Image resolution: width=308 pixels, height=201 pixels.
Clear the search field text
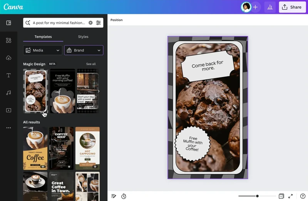point(90,23)
